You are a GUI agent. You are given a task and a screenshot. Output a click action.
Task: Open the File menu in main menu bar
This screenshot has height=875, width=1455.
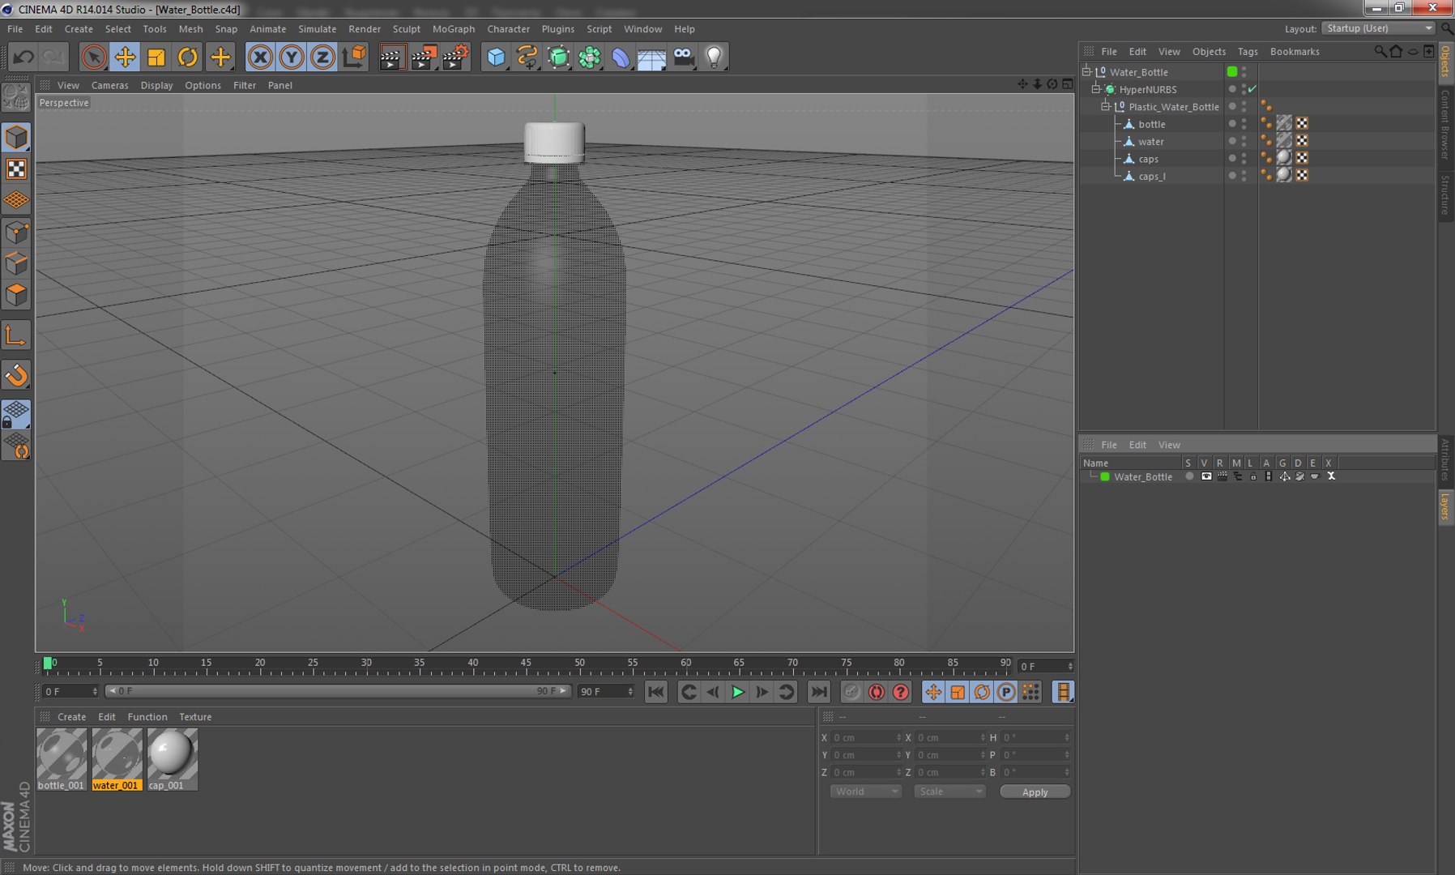(15, 29)
